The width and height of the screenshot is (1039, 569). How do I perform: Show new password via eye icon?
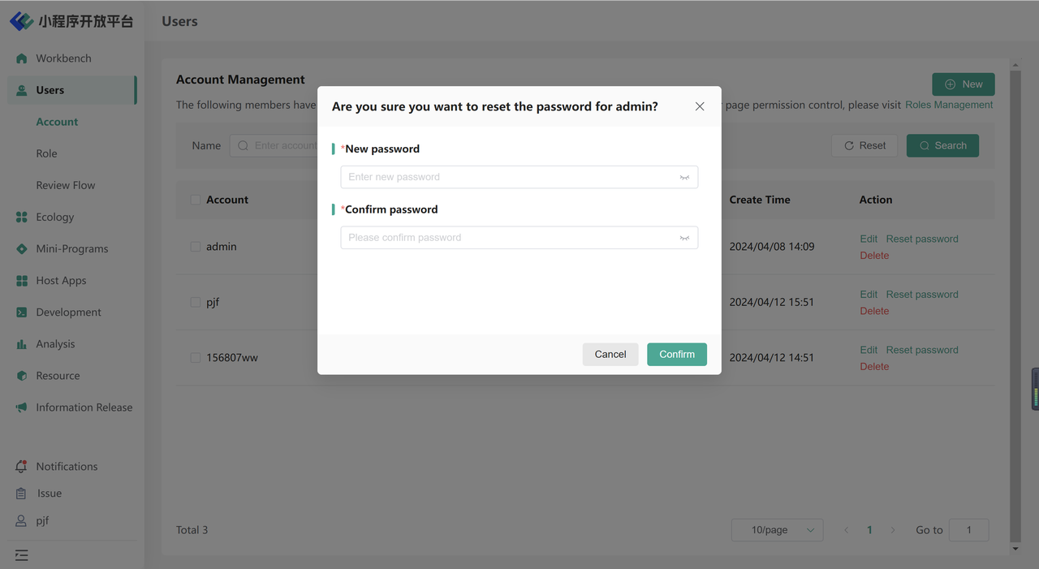684,177
